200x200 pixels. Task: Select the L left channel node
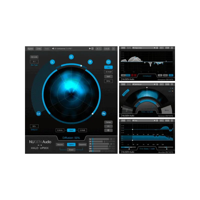click(52, 62)
